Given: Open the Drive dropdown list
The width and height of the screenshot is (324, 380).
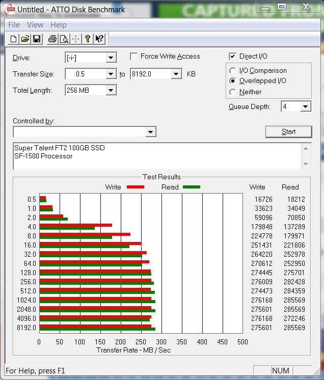Looking at the screenshot, I should tap(111, 58).
